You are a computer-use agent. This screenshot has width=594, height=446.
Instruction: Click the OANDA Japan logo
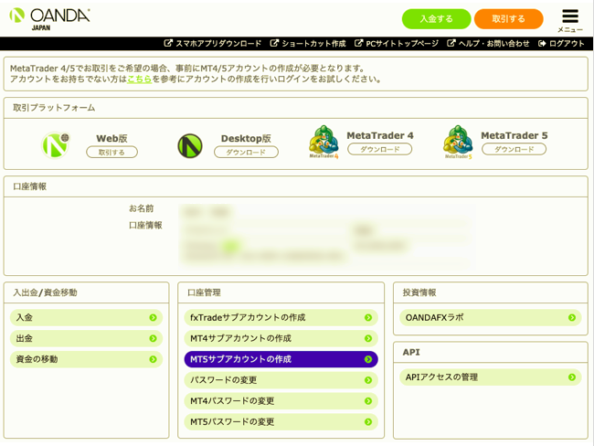tap(49, 19)
